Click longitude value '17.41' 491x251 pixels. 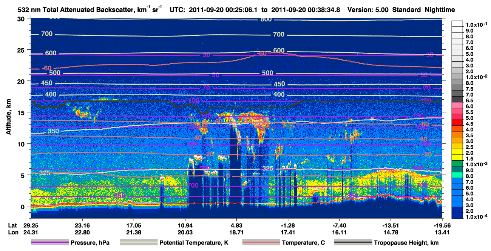click(288, 232)
